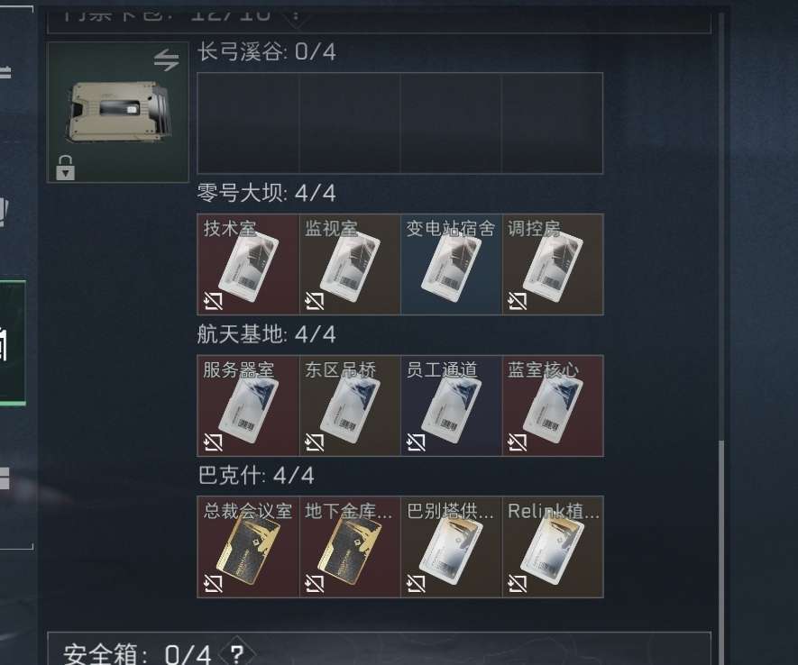Viewport: 798px width, 665px height.
Task: Click the first empty 长弓溪谷 slot
Action: pyautogui.click(x=248, y=123)
